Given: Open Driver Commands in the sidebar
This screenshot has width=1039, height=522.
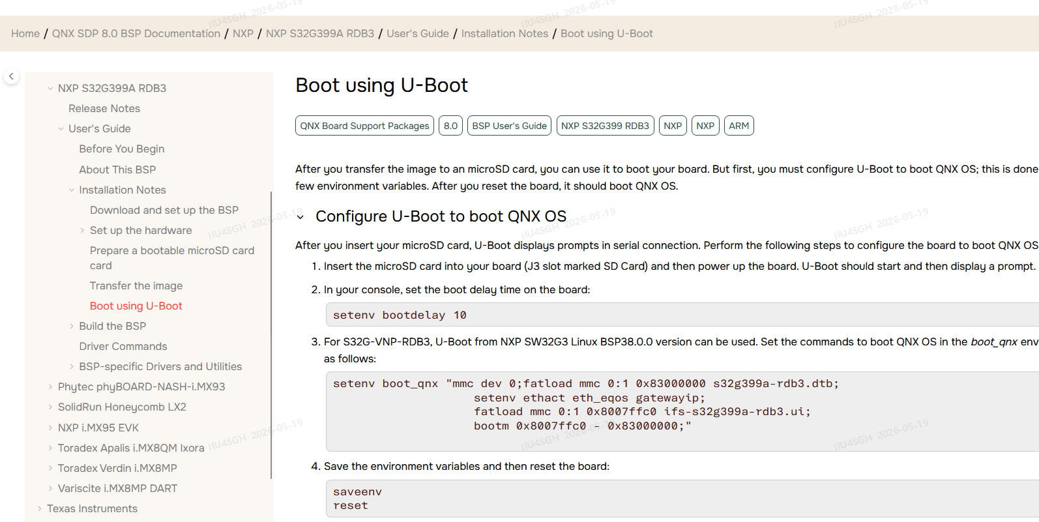Looking at the screenshot, I should coord(123,347).
